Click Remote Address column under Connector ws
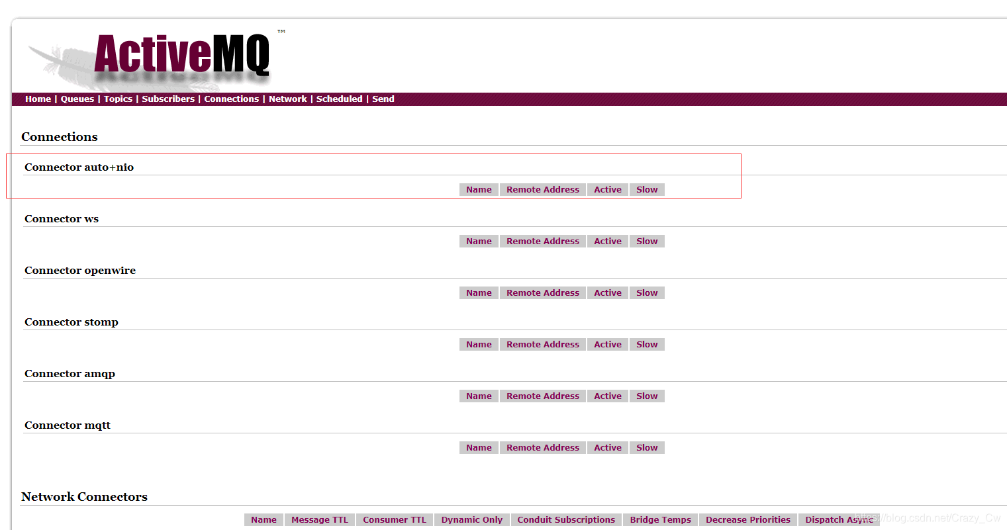Viewport: 1007px width, 530px height. 543,241
